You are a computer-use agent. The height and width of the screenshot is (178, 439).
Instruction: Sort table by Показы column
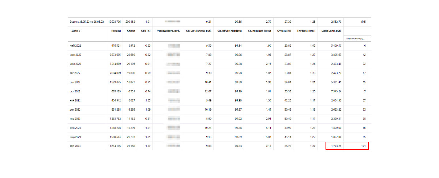tap(116, 31)
